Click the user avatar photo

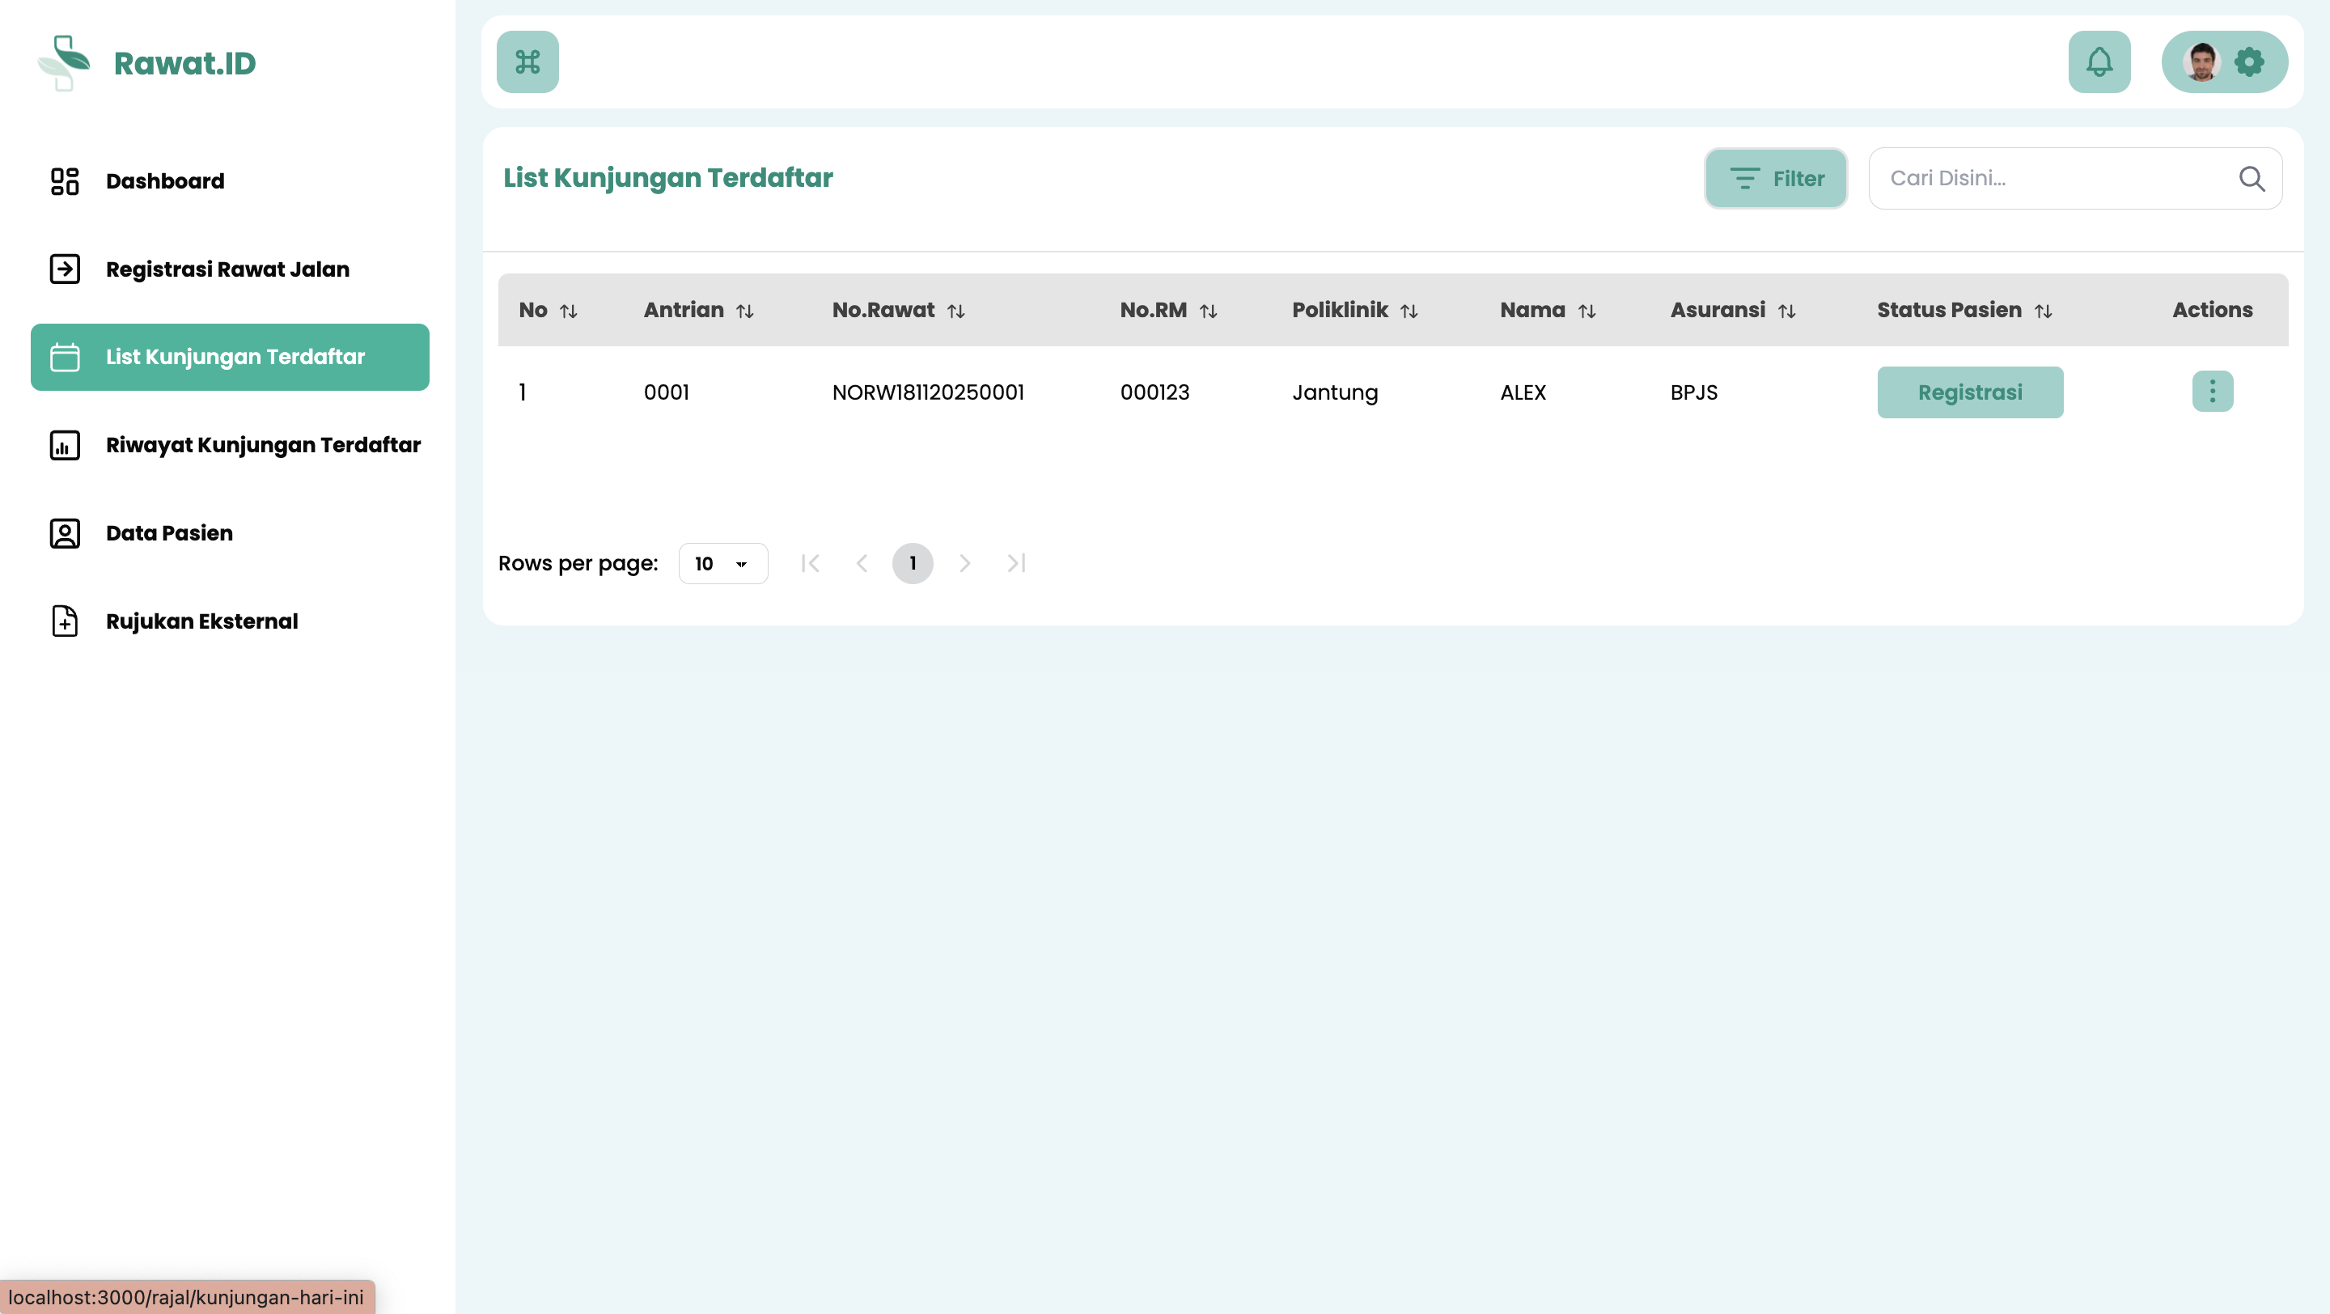pos(2201,62)
